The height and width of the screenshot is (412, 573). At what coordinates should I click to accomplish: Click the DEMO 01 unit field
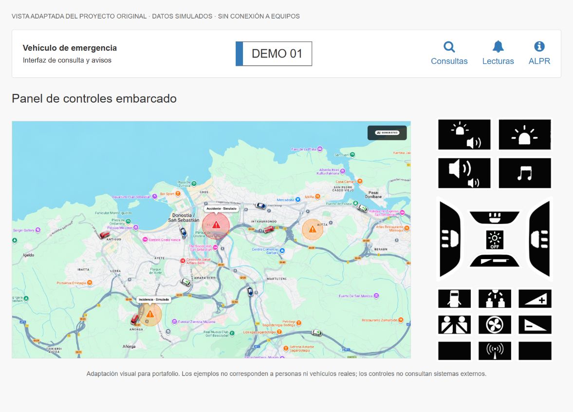pos(274,54)
